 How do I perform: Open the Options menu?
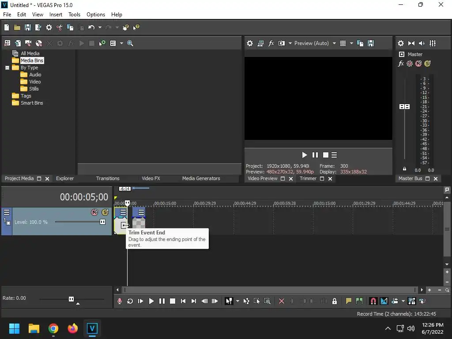click(96, 15)
